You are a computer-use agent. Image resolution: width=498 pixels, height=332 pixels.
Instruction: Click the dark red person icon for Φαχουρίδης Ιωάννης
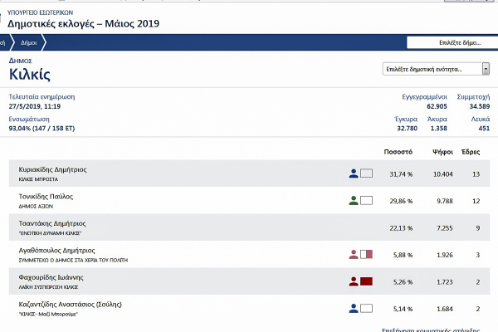coord(354,281)
